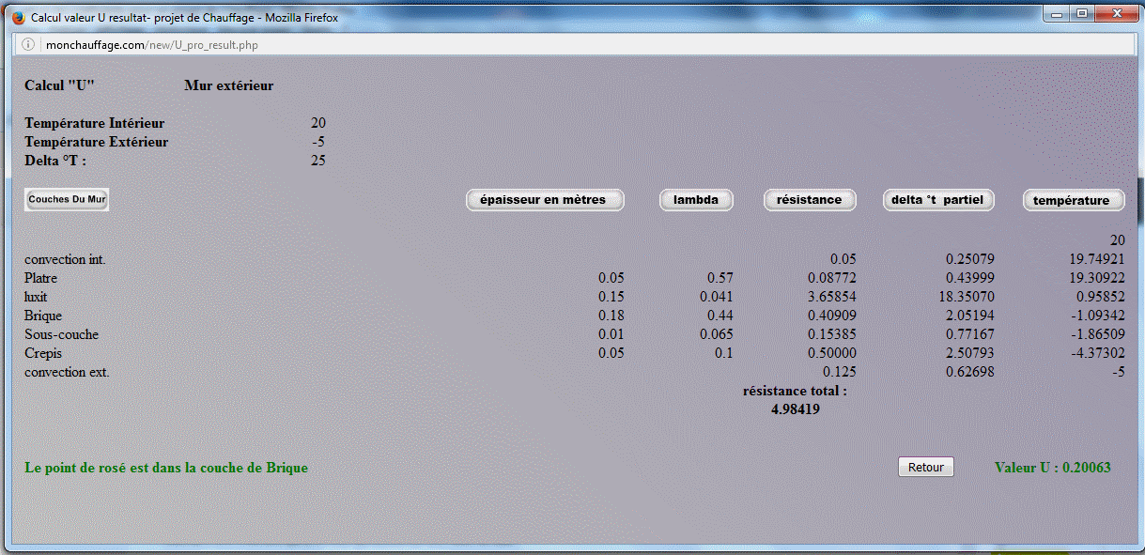The height and width of the screenshot is (555, 1145).
Task: Click the interior temperature value 20 near the labels
Action: tap(318, 123)
